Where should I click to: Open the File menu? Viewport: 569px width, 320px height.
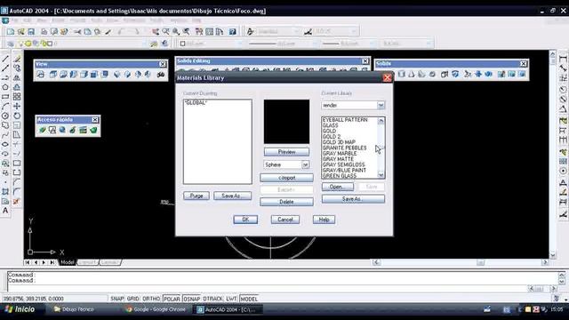point(14,20)
